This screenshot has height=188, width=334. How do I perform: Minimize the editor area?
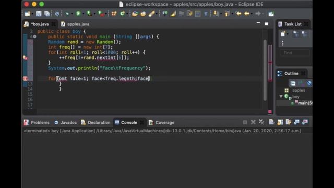pyautogui.click(x=258, y=22)
